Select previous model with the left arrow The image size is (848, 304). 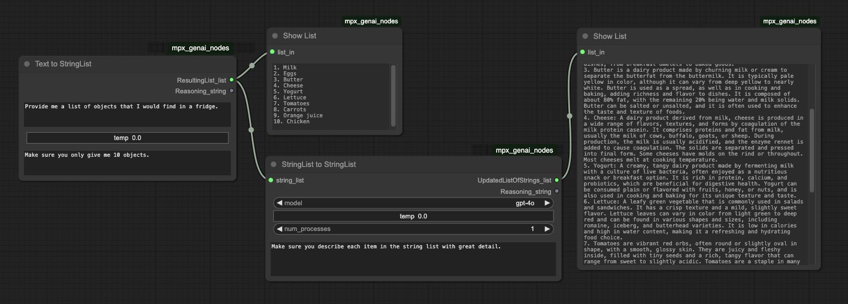pyautogui.click(x=279, y=203)
